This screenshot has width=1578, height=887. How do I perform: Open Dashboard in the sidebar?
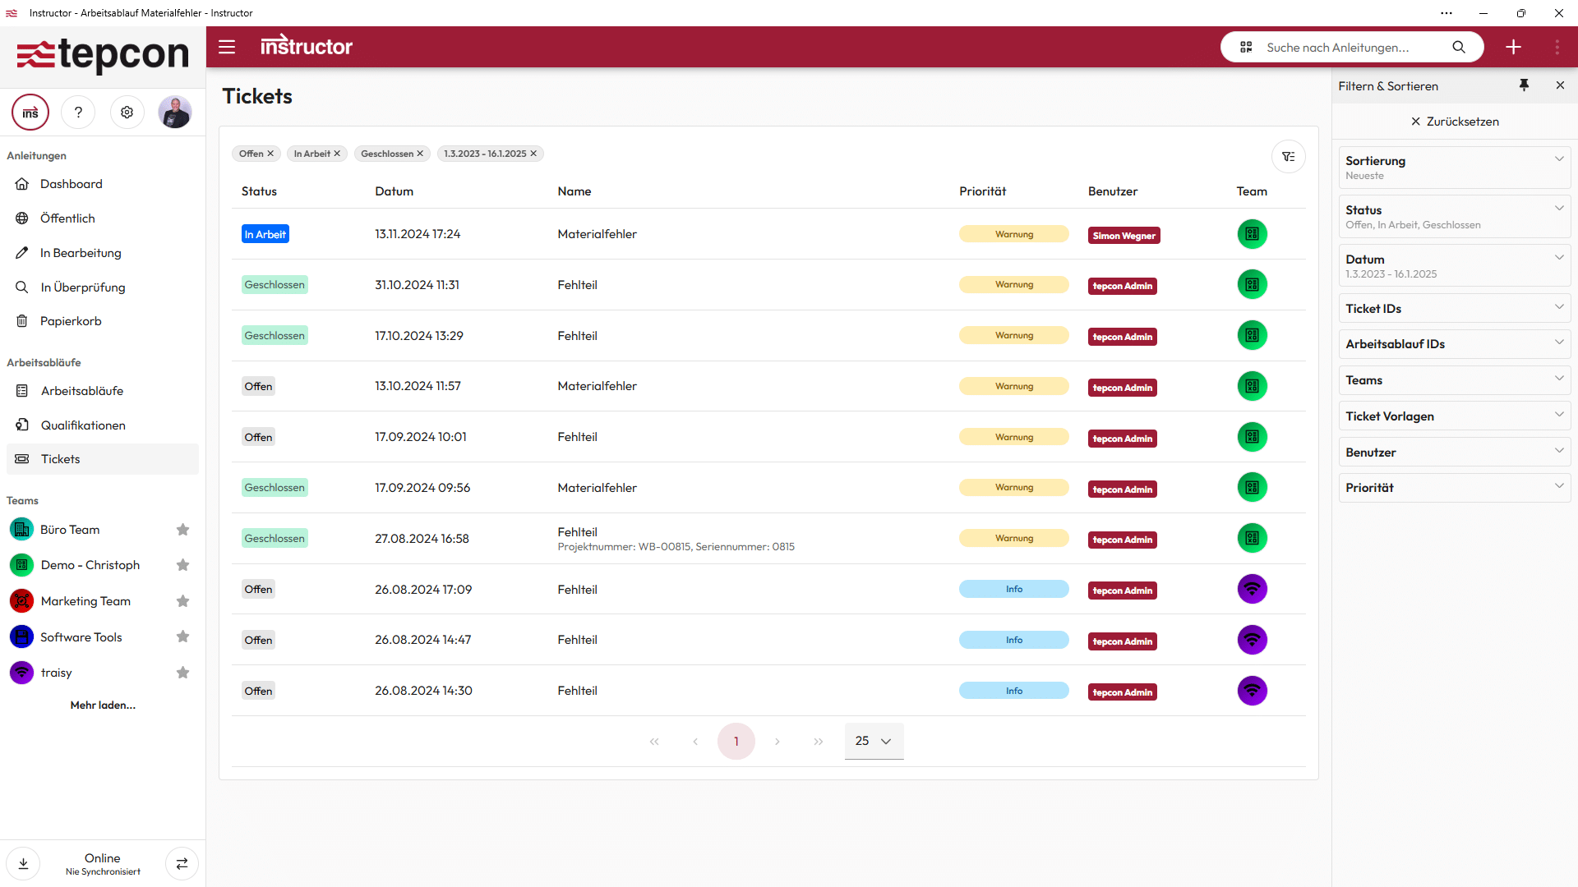pyautogui.click(x=72, y=184)
